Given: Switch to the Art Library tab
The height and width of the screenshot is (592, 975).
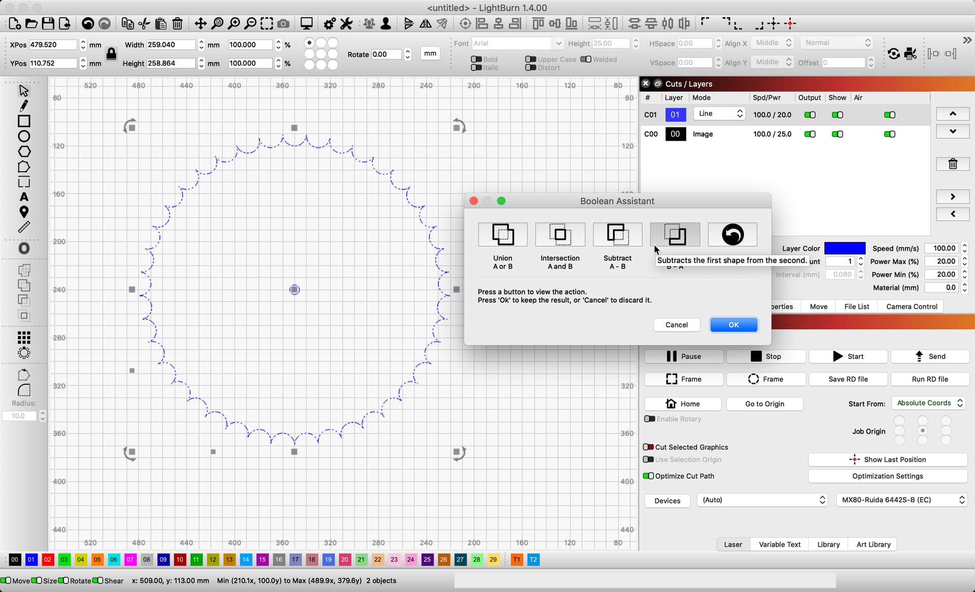Looking at the screenshot, I should 873,544.
